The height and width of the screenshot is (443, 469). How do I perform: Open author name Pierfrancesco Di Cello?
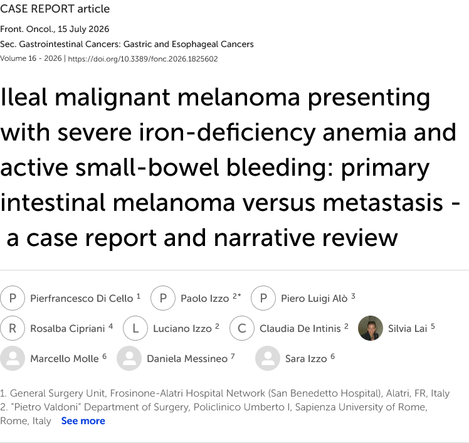click(82, 299)
